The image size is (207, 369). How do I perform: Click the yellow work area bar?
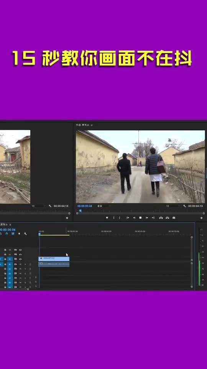click(x=54, y=235)
